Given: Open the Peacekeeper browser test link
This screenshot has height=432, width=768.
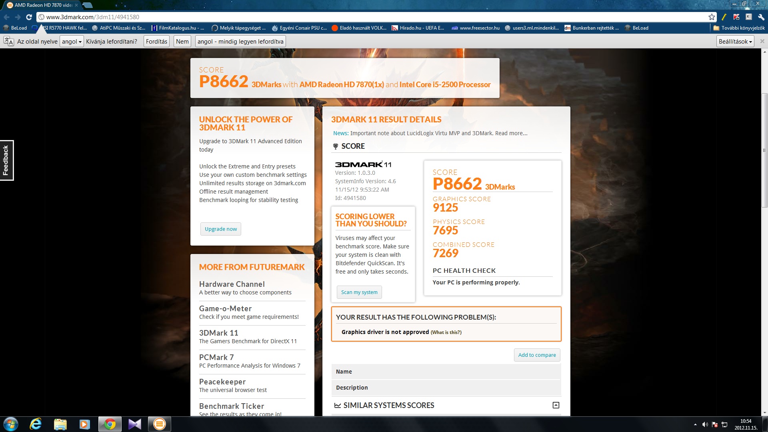Looking at the screenshot, I should (222, 382).
